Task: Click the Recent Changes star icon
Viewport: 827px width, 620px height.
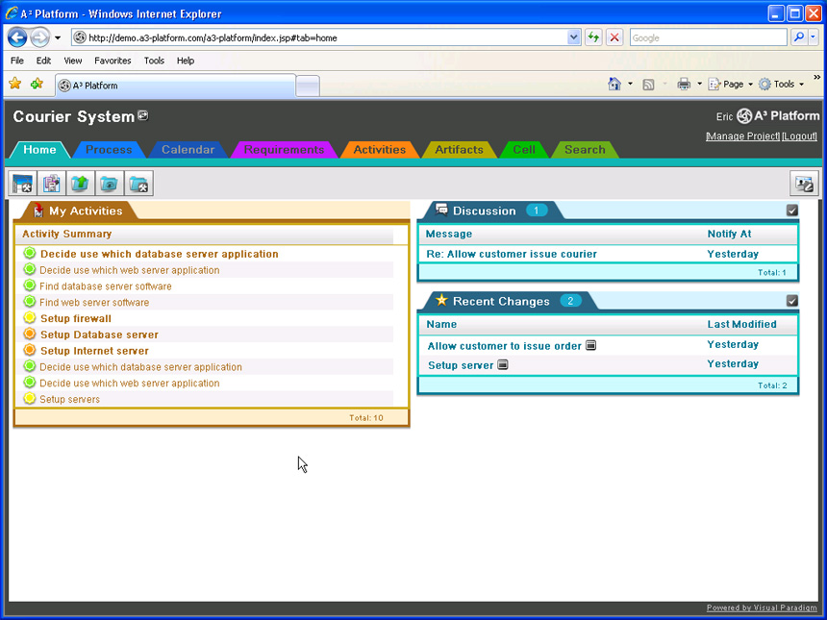Action: tap(441, 301)
